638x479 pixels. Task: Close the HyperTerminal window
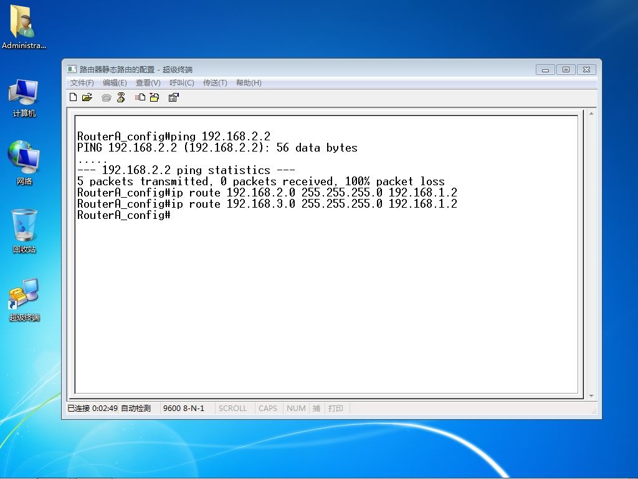pyautogui.click(x=586, y=70)
